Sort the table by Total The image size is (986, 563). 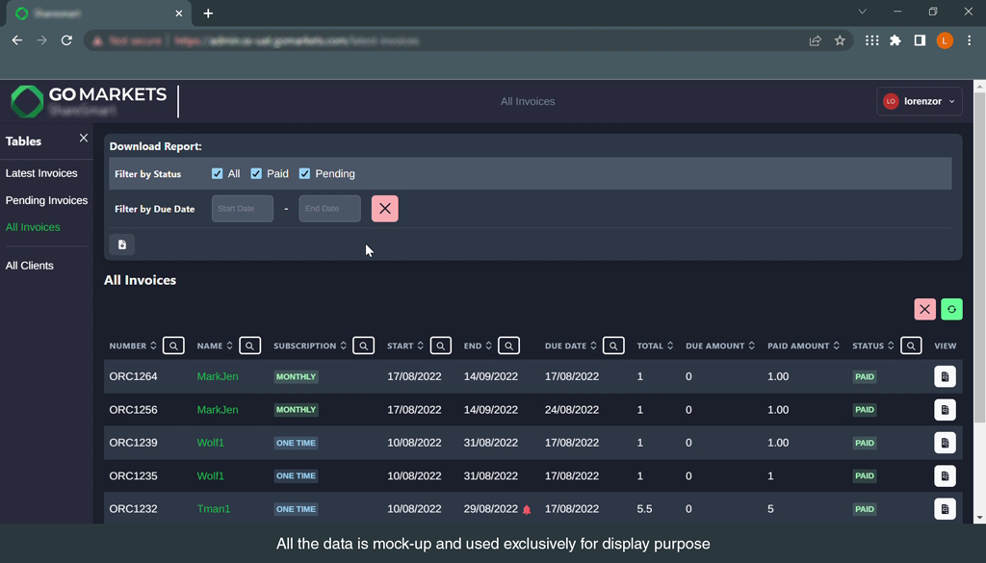(x=670, y=345)
